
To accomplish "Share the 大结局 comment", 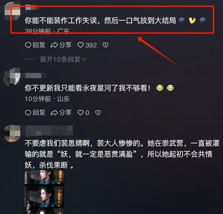I will 61,45.
